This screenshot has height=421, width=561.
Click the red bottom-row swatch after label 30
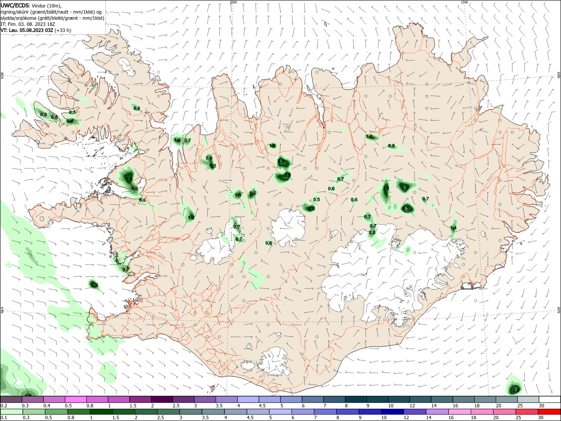pyautogui.click(x=550, y=412)
